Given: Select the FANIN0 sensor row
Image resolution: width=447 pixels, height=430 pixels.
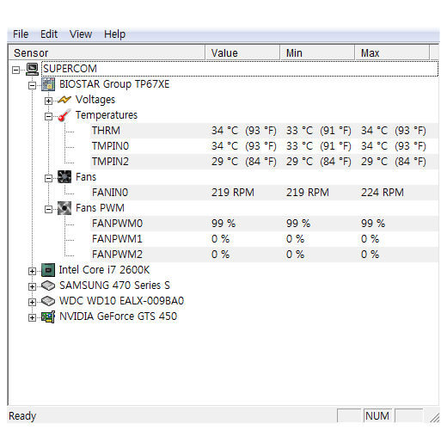Looking at the screenshot, I should (264, 193).
